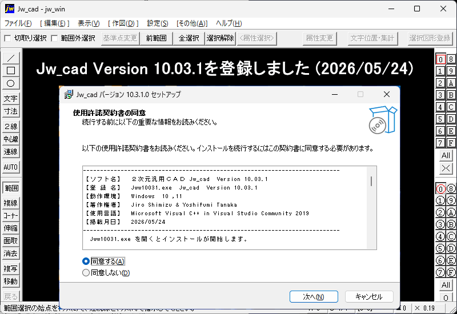Select circular layer group A
Screen dimensions: 457x314
pyautogui.click(x=451, y=212)
